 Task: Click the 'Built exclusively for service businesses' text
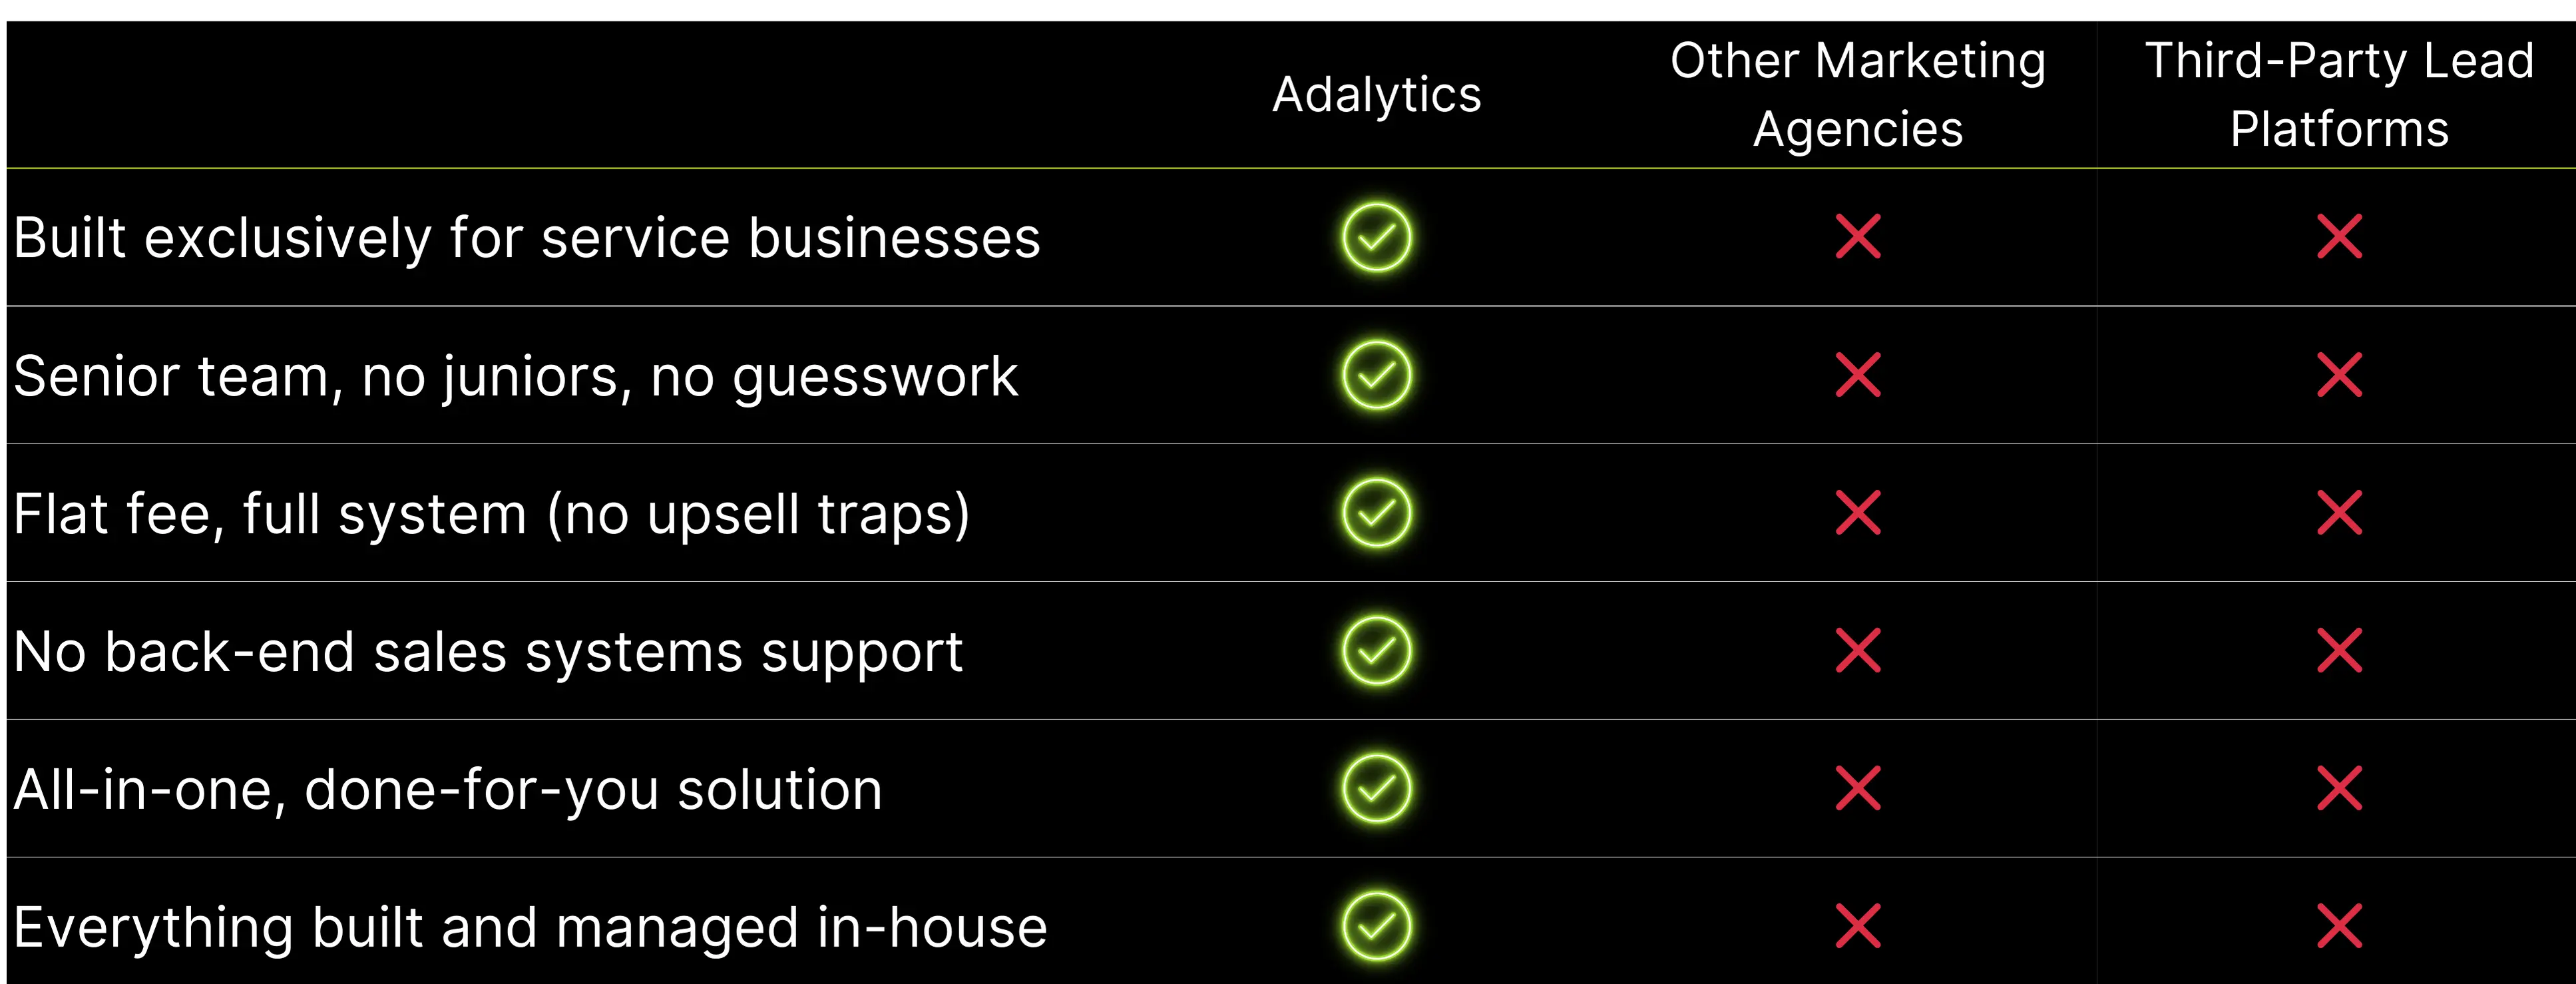tap(527, 239)
